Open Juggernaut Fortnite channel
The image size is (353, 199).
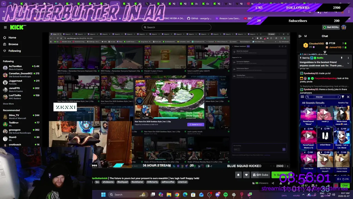point(21,82)
